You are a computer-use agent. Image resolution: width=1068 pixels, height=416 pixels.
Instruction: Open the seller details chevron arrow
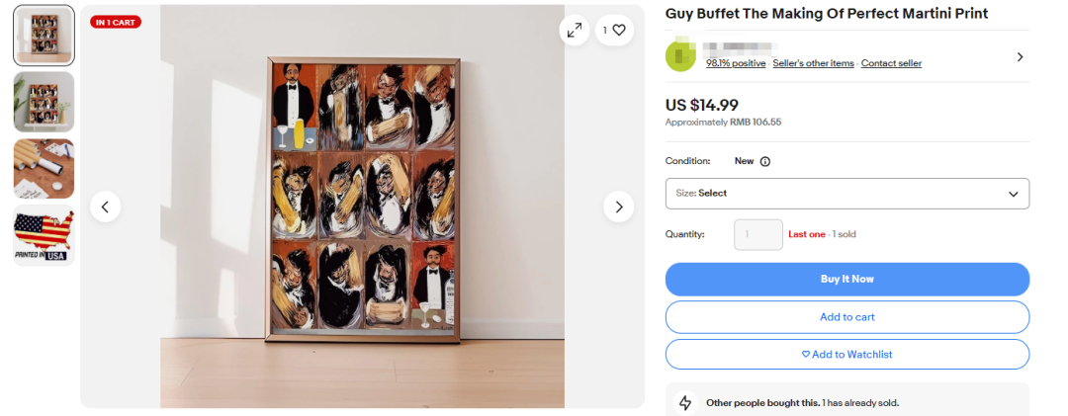1020,57
